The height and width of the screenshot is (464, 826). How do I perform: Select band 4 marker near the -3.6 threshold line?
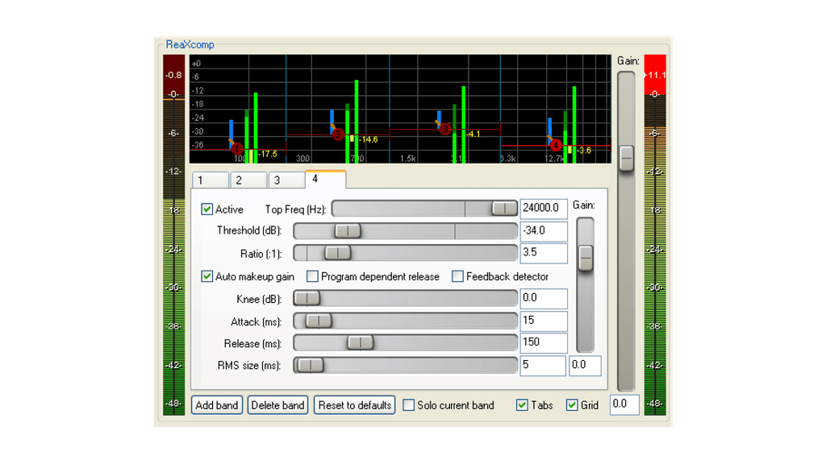click(x=555, y=145)
